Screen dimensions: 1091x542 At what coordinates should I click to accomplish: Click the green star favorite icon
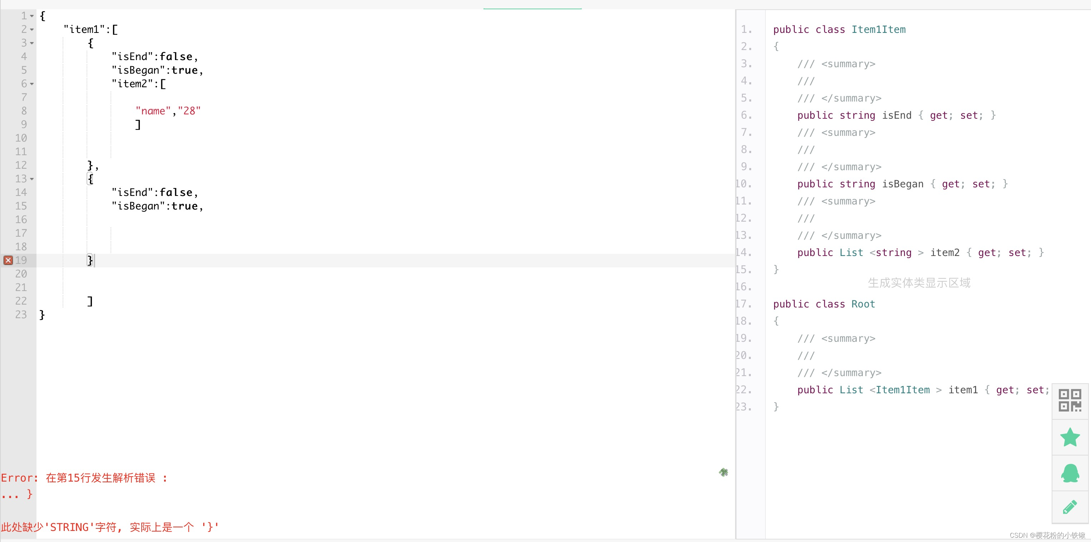1070,437
